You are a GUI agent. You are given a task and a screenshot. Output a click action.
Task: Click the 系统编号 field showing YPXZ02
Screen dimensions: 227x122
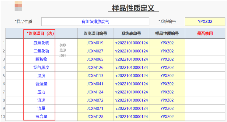[205, 22]
